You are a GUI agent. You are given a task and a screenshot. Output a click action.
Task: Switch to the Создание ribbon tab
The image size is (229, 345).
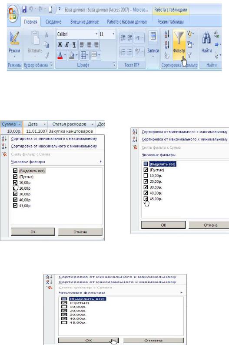53,22
